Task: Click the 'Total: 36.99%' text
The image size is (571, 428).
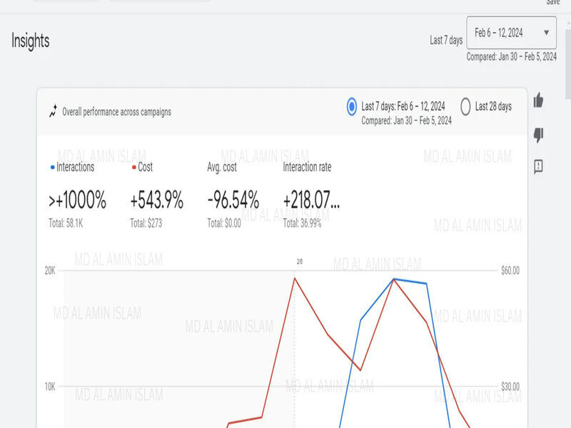Action: pyautogui.click(x=302, y=223)
